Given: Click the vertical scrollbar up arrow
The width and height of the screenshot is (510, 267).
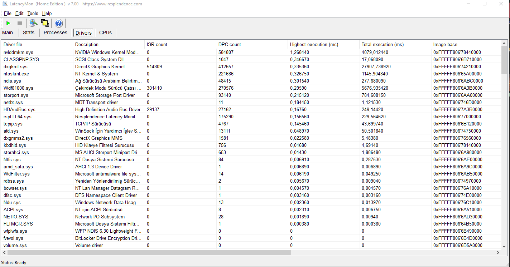Looking at the screenshot, I should pos(504,43).
